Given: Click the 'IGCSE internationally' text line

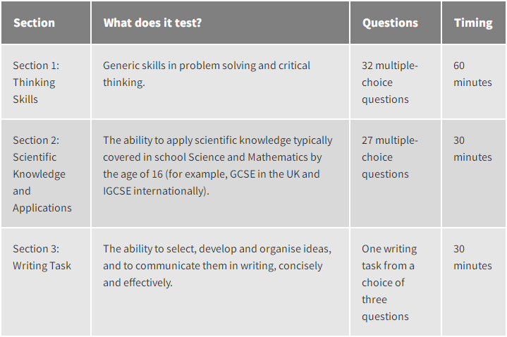Looking at the screenshot, I should (x=156, y=191).
